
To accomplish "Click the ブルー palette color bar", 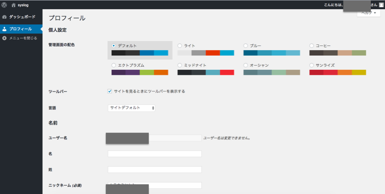I will (x=272, y=53).
